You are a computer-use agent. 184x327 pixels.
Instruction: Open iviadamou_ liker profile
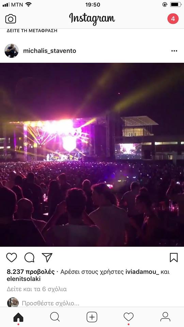(142, 272)
